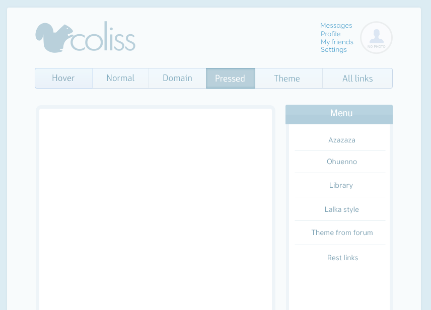Open My friends link
Image resolution: width=431 pixels, height=310 pixels.
point(337,42)
